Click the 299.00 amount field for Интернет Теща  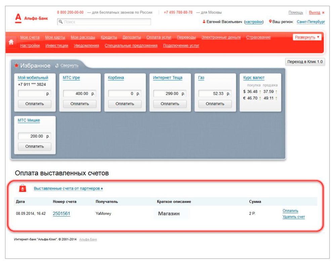[x=170, y=94]
